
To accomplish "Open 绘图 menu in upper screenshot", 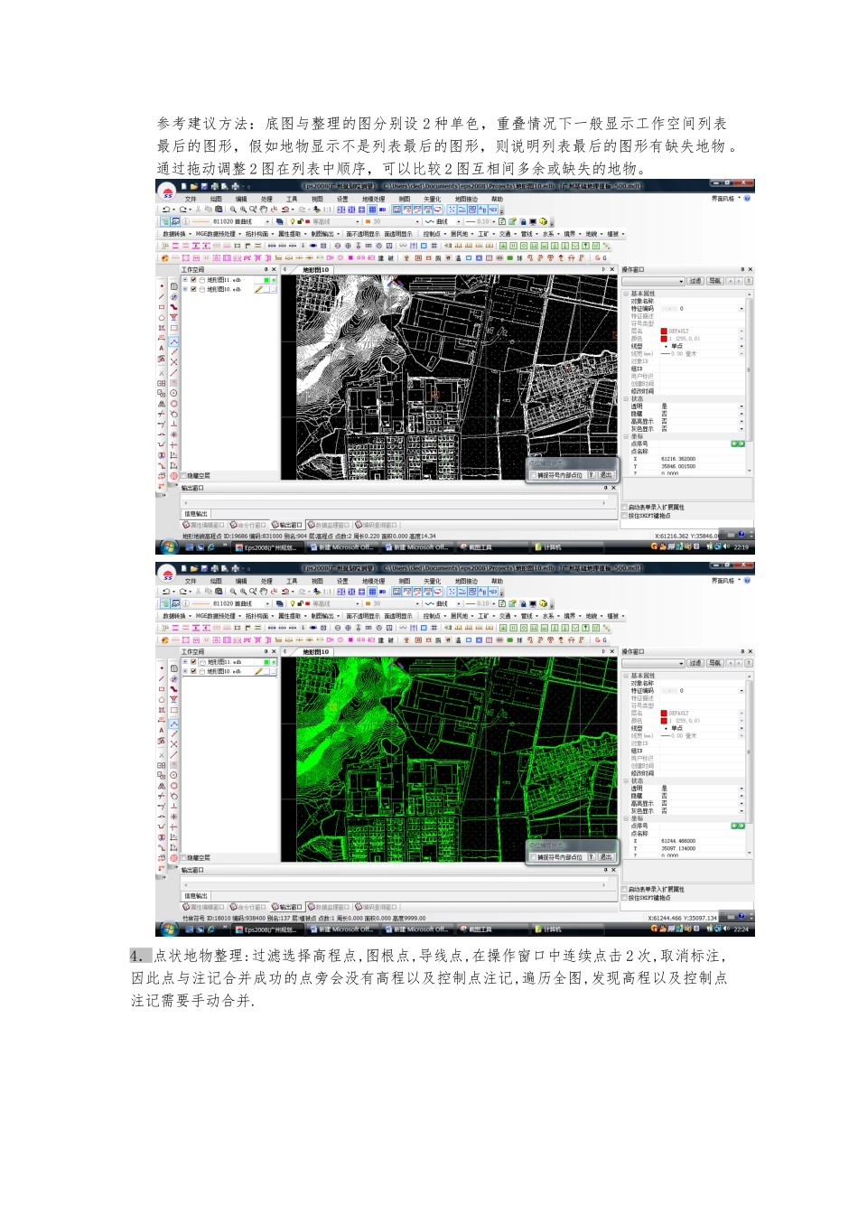I will click(x=216, y=199).
